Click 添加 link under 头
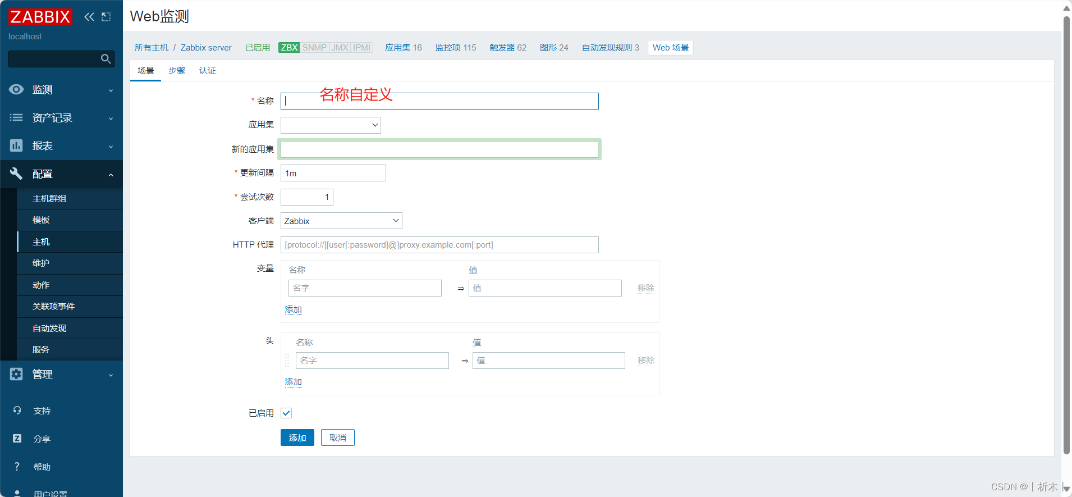The image size is (1072, 497). (x=294, y=382)
